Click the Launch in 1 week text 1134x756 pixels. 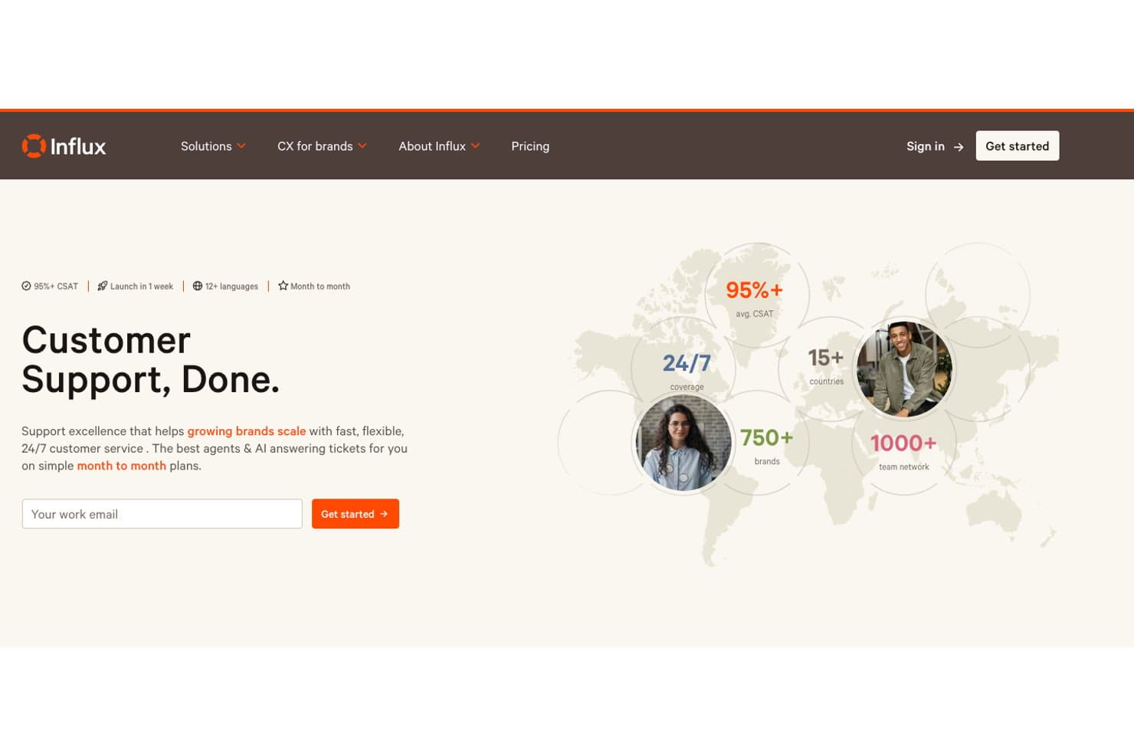[142, 286]
